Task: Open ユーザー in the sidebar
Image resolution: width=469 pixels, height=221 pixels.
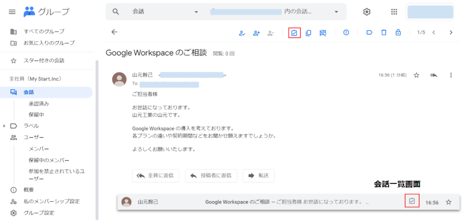Action: coord(33,137)
